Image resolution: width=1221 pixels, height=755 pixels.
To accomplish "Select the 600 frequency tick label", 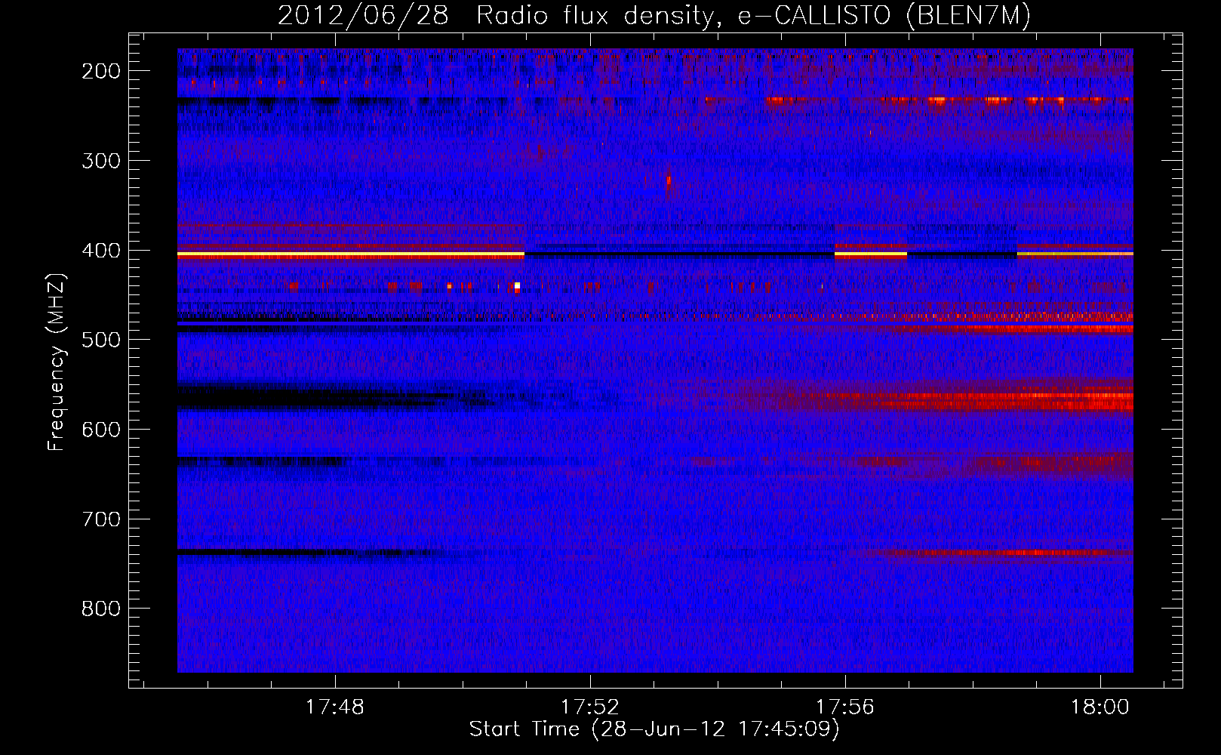I will pyautogui.click(x=101, y=430).
